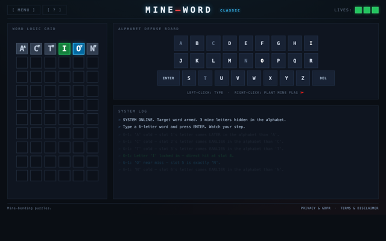Click the L key

(x=214, y=60)
